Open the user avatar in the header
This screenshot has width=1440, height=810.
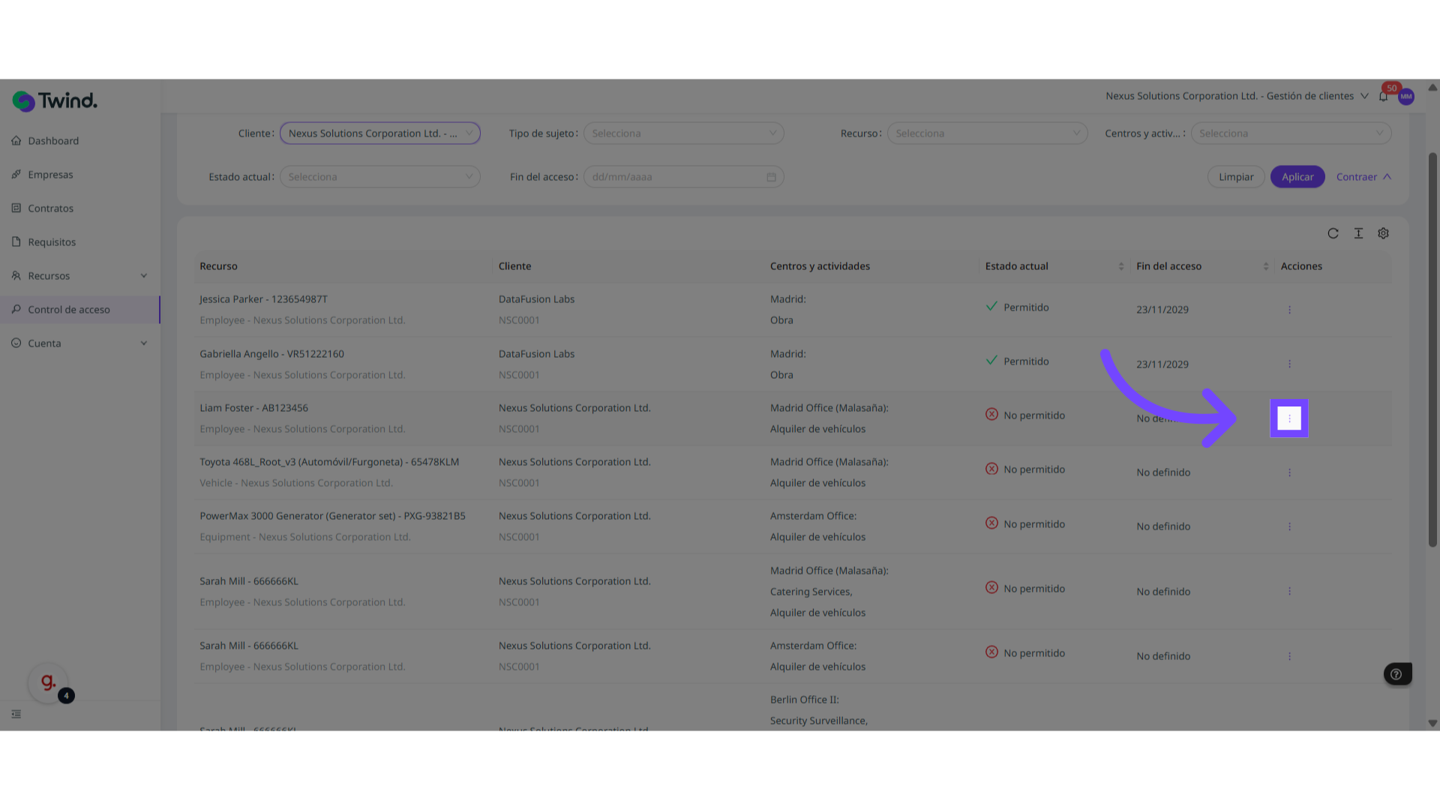coord(1406,97)
